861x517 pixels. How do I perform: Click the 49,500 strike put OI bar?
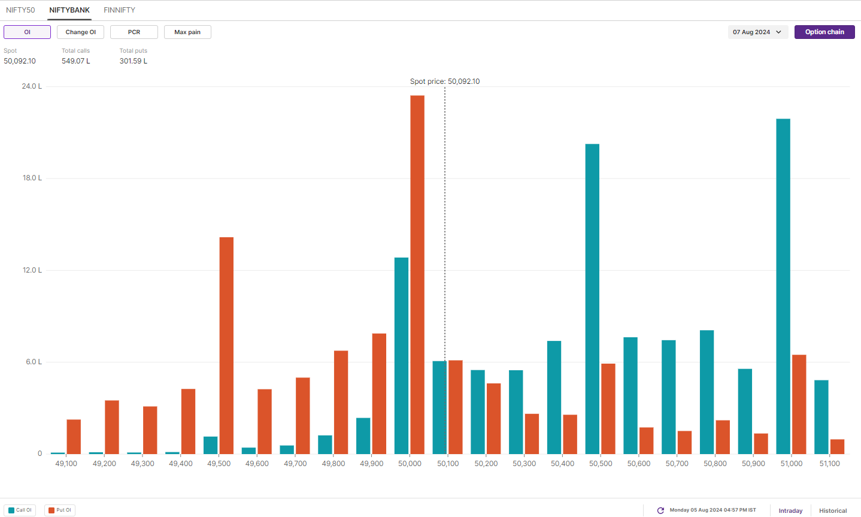(x=226, y=346)
